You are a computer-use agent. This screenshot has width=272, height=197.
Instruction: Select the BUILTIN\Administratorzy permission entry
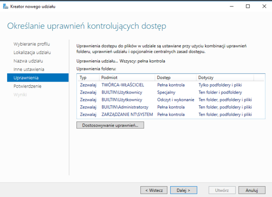[125, 107]
